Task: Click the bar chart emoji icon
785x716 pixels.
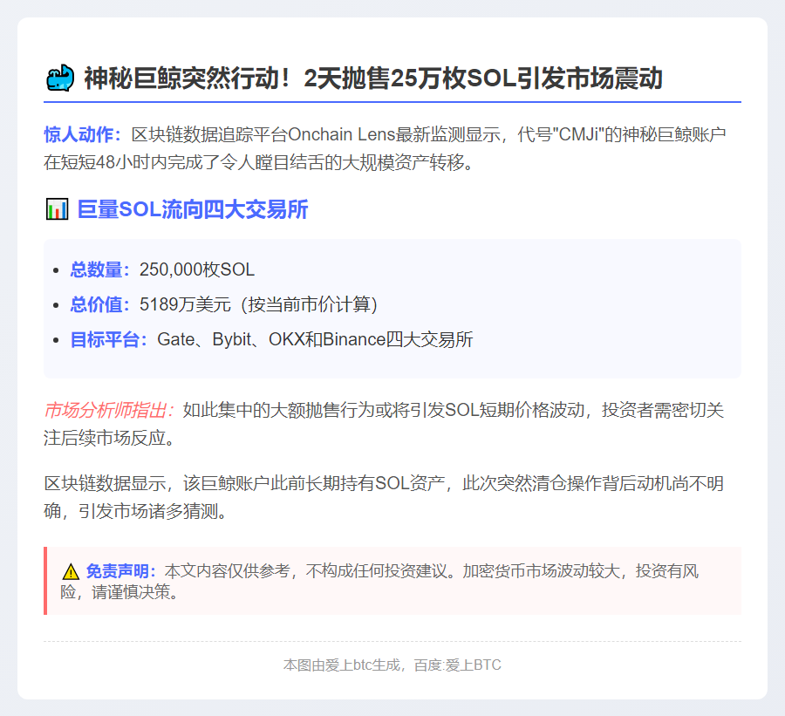Action: coord(56,209)
